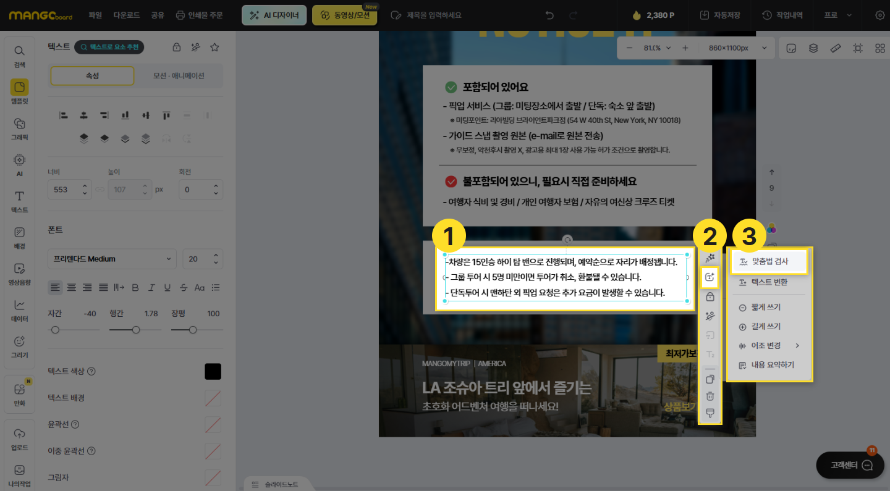
Task: Click the 슬라이드노트 tab at bottom
Action: click(x=276, y=484)
